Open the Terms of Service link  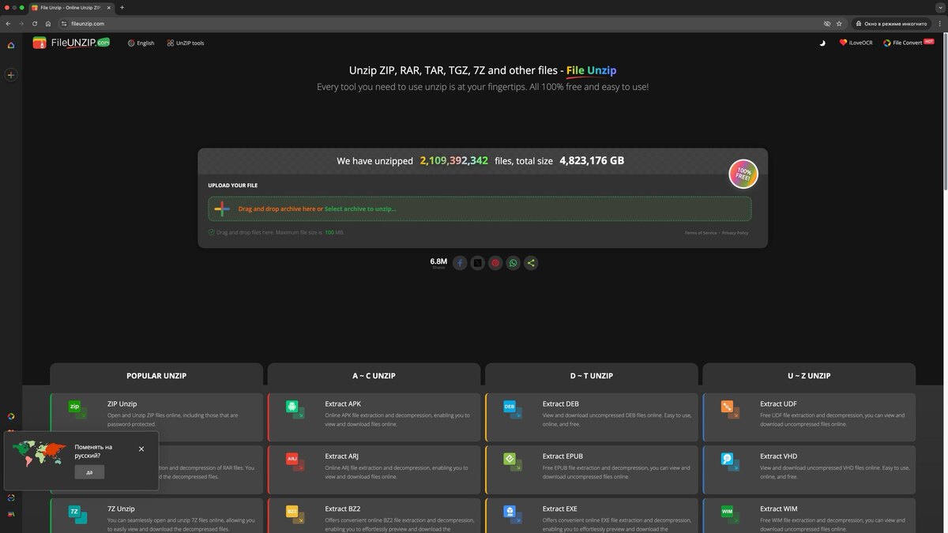point(701,233)
